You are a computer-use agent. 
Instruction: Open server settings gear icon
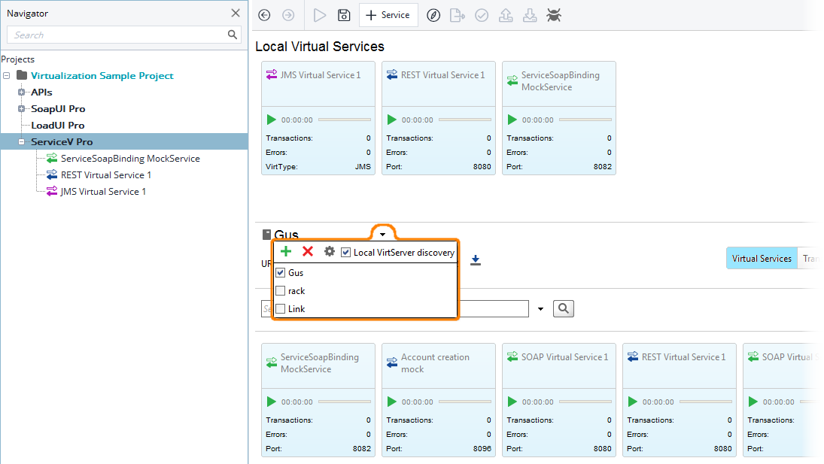pyautogui.click(x=330, y=251)
